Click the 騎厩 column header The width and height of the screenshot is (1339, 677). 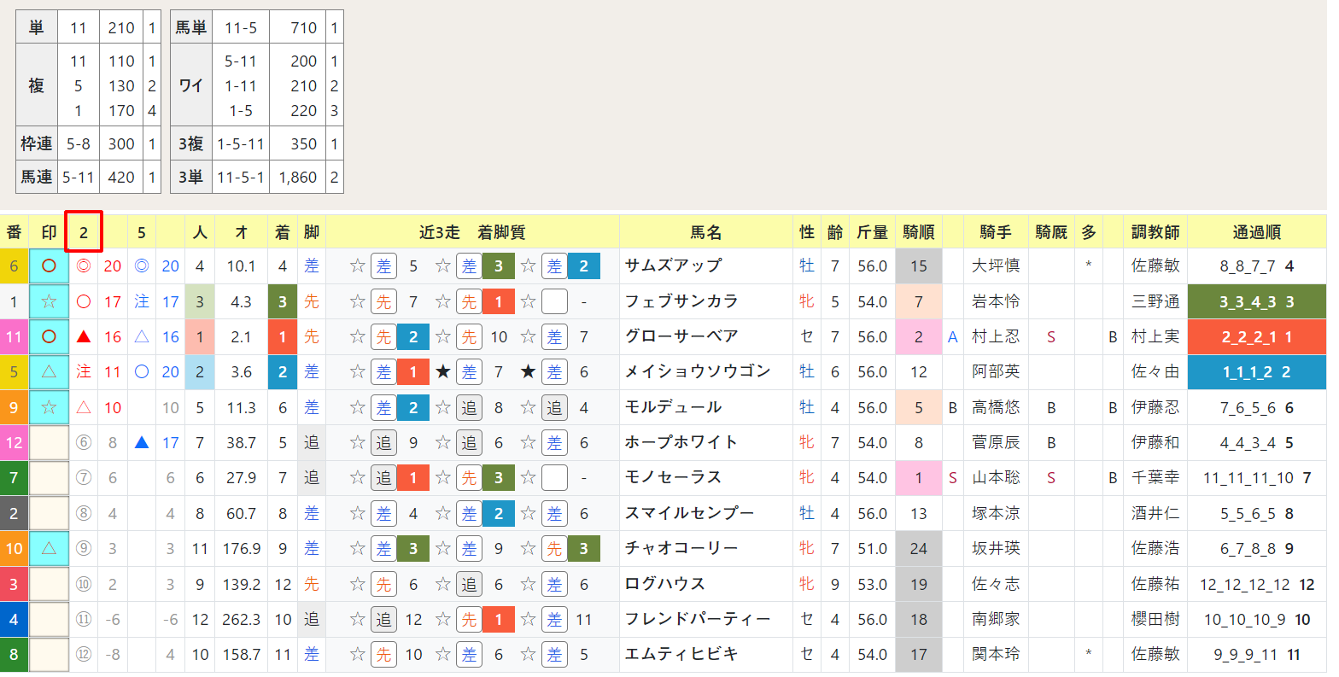click(x=1051, y=232)
